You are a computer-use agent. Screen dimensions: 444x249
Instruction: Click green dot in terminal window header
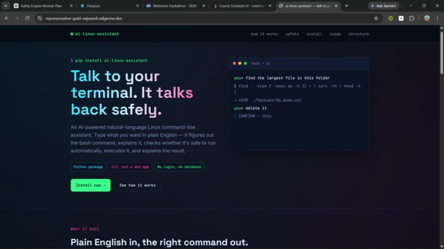click(x=245, y=63)
